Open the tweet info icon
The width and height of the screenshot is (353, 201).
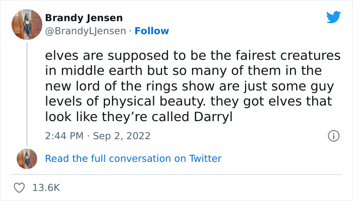[333, 136]
